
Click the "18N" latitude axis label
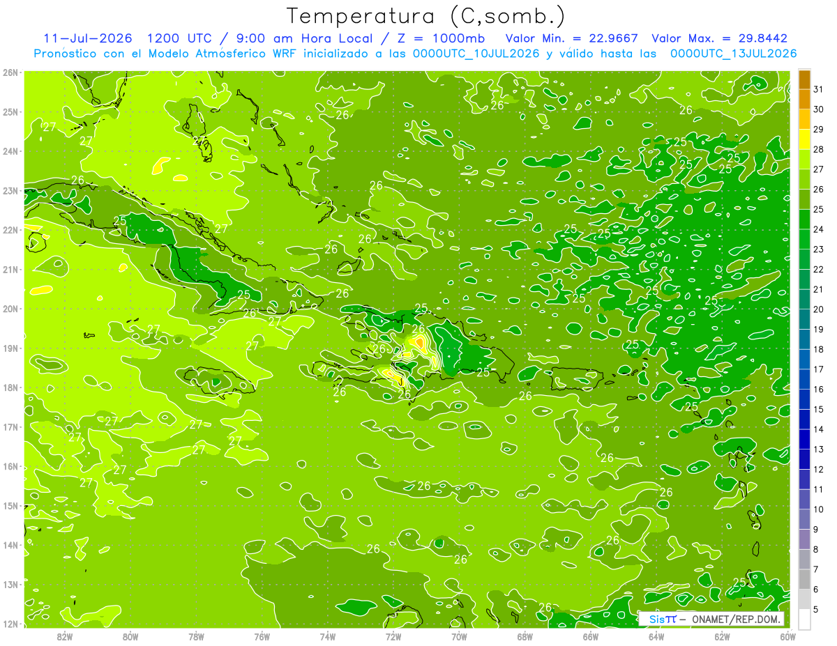point(11,387)
